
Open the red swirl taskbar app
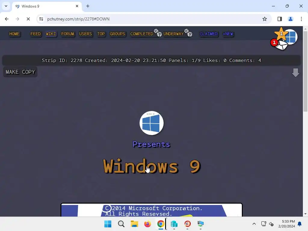click(x=187, y=224)
